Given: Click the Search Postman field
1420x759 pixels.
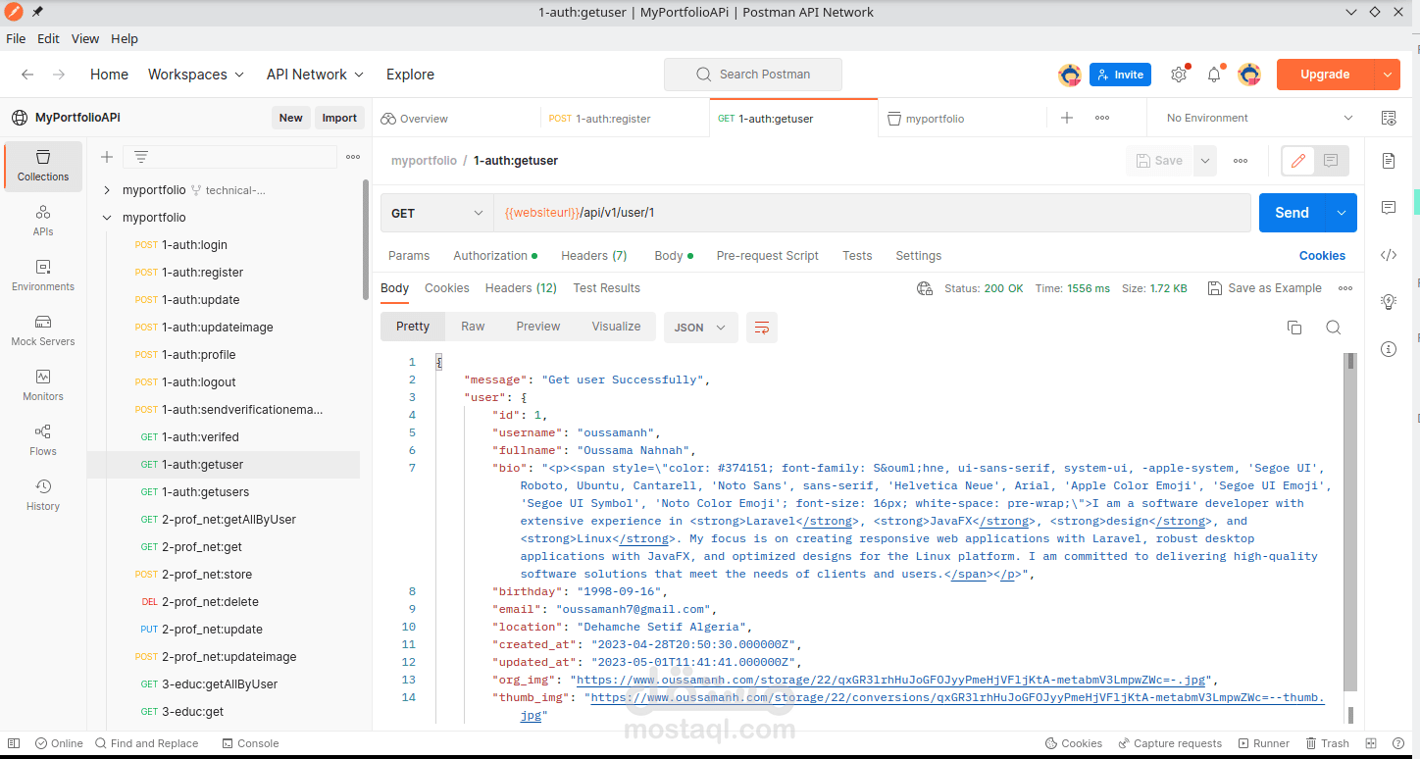Looking at the screenshot, I should 752,75.
